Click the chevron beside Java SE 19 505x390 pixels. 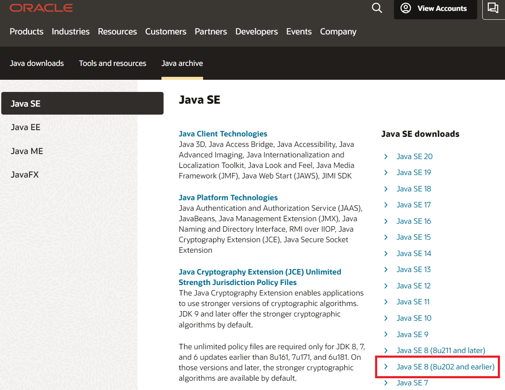386,173
